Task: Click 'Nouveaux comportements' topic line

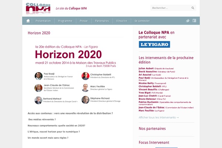Action: pyautogui.click(x=56, y=125)
